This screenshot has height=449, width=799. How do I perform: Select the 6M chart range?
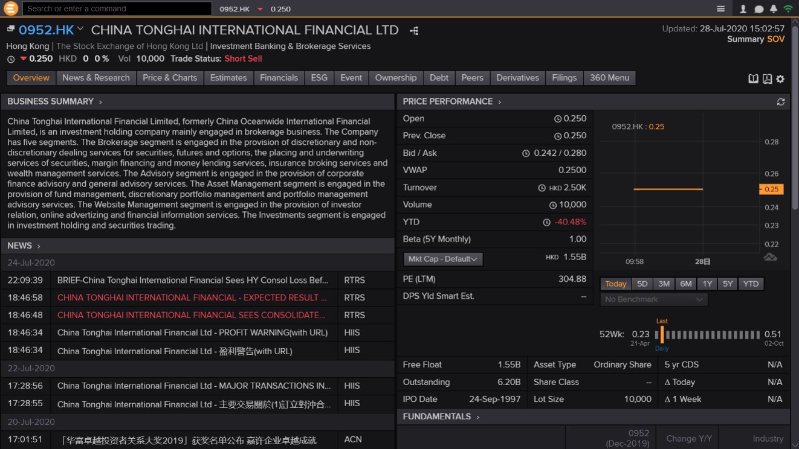[685, 284]
